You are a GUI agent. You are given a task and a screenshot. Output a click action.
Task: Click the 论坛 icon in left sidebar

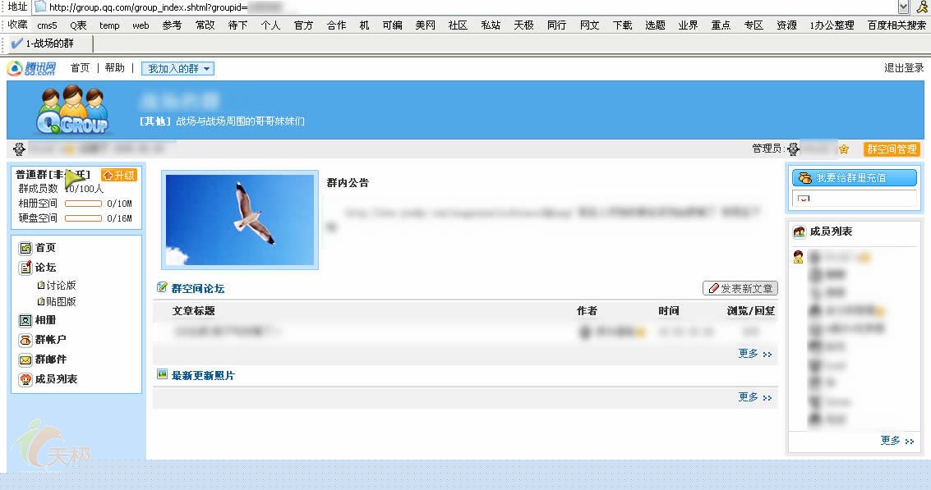tap(25, 268)
